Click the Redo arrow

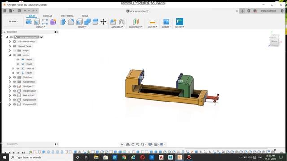click(x=33, y=11)
